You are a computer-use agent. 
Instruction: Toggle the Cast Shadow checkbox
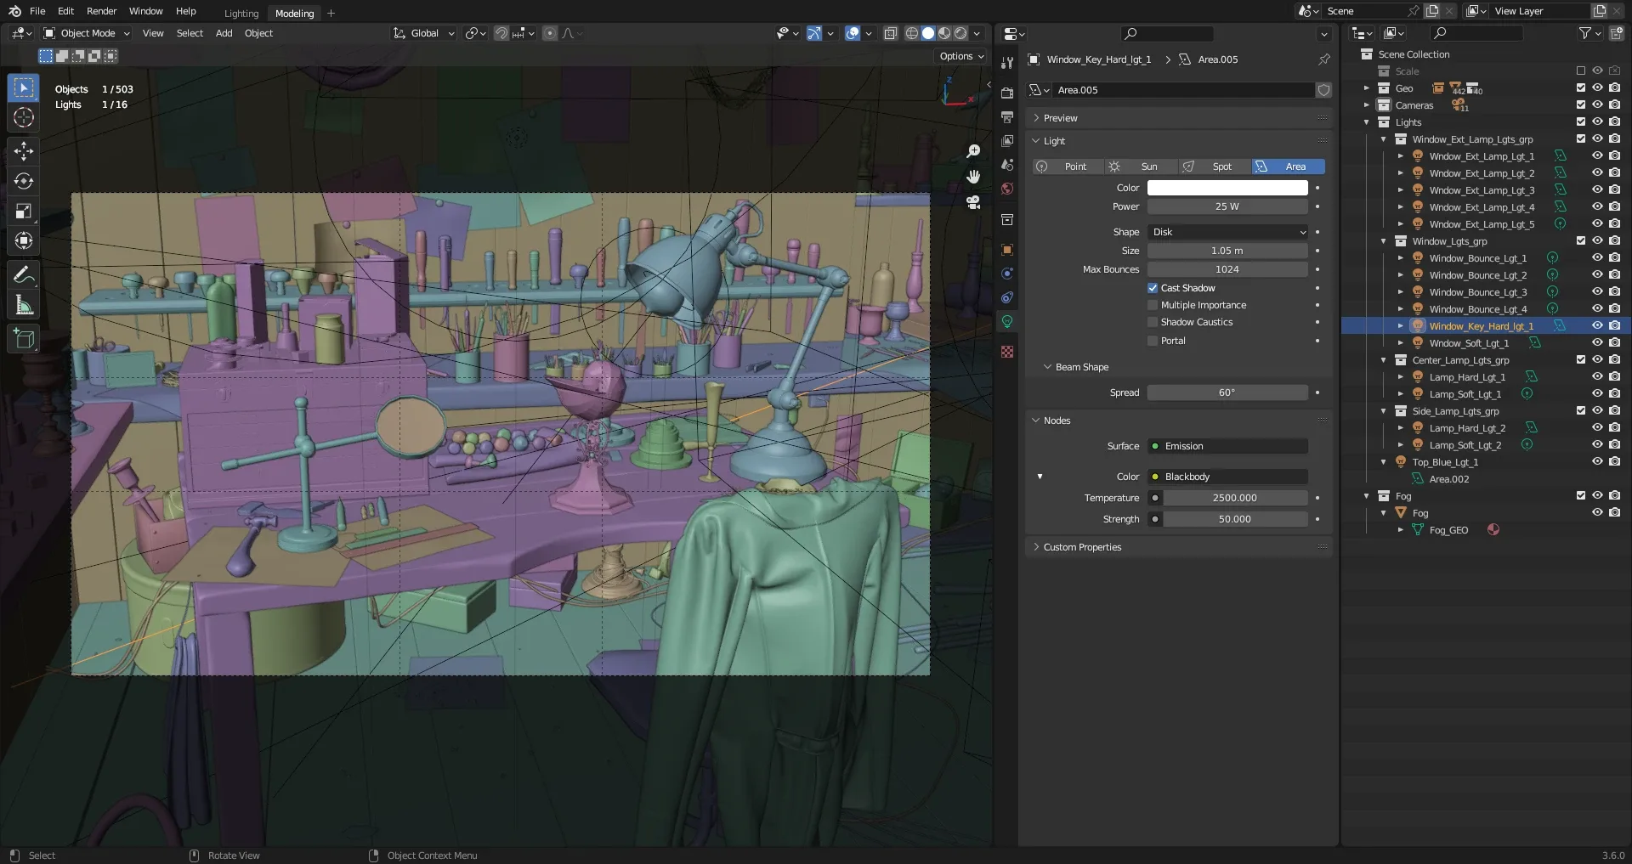pyautogui.click(x=1153, y=288)
